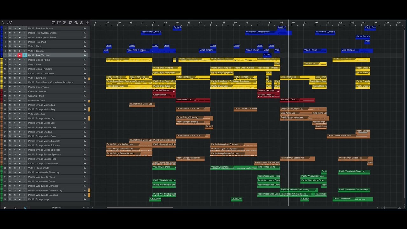Select the Oceania II Women track name

pos(38,92)
